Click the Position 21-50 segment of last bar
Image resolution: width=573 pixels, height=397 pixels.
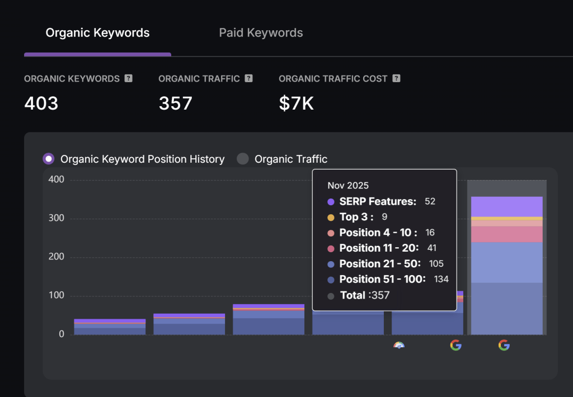506,262
